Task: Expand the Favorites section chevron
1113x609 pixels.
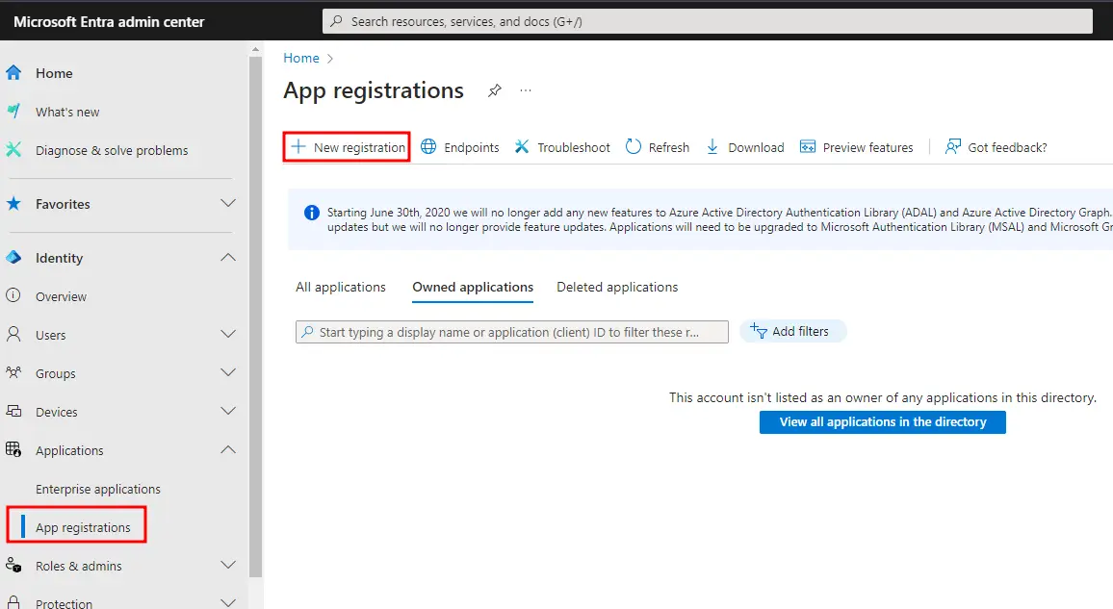Action: coord(228,203)
